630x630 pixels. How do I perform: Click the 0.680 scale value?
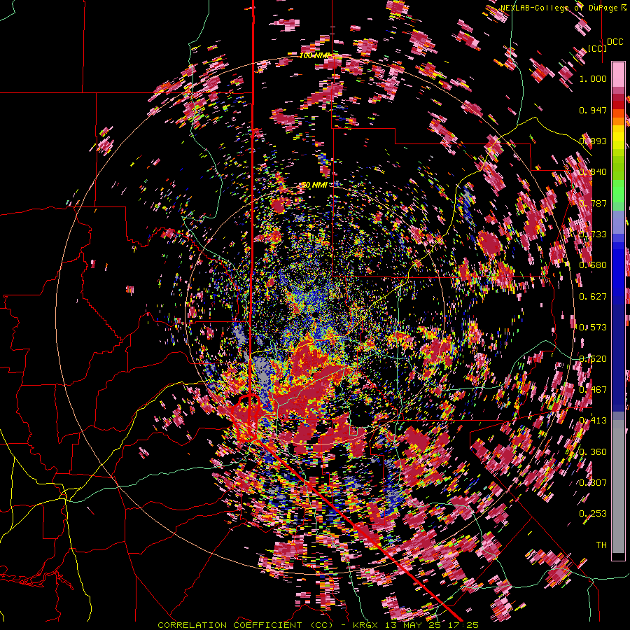(593, 265)
